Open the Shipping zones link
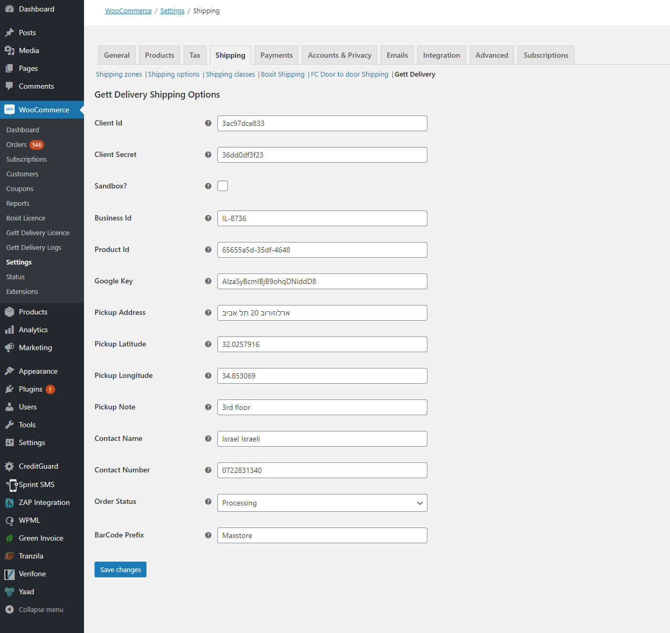The image size is (670, 633). (119, 75)
